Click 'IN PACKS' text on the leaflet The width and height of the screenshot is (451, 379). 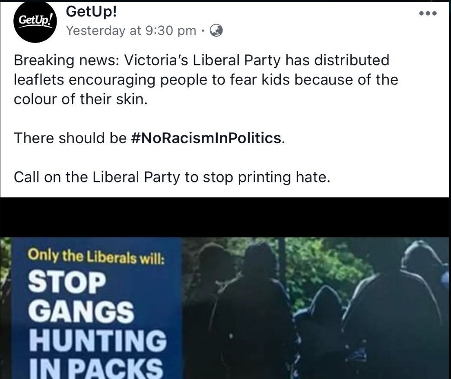coord(96,368)
